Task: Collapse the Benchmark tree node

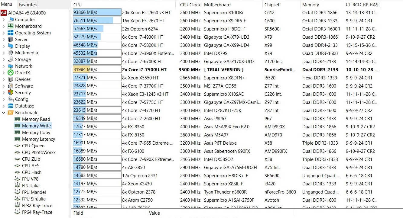Action: pyautogui.click(x=4, y=113)
